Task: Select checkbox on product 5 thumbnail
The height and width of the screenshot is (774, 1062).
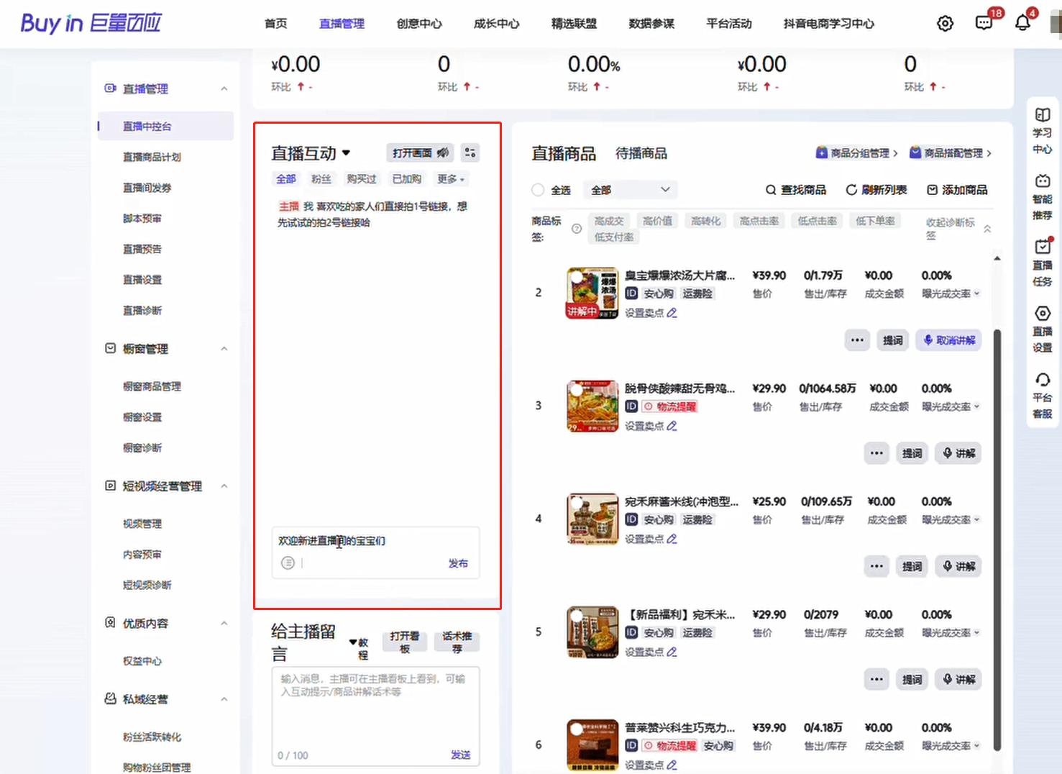Action: (576, 616)
